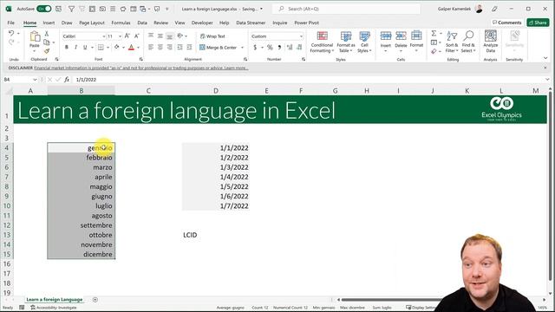Decrease font size with the smaller A icon
The height and width of the screenshot is (312, 555).
tap(137, 36)
